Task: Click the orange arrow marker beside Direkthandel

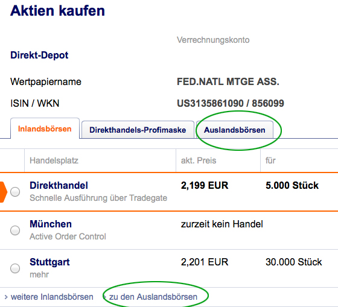Action: click(x=4, y=192)
